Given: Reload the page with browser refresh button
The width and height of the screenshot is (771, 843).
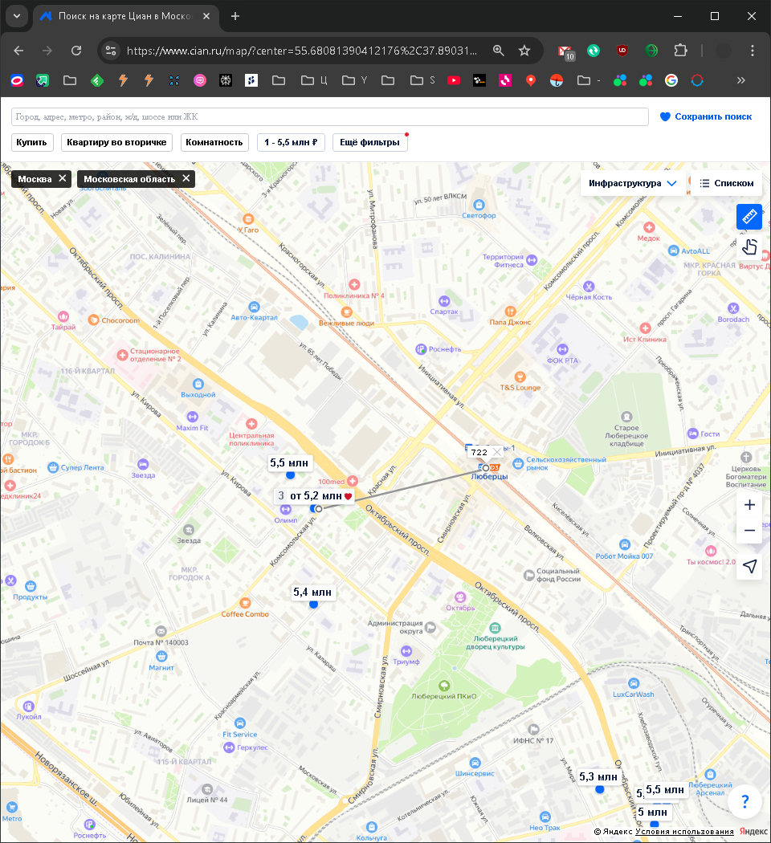Looking at the screenshot, I should tap(76, 51).
